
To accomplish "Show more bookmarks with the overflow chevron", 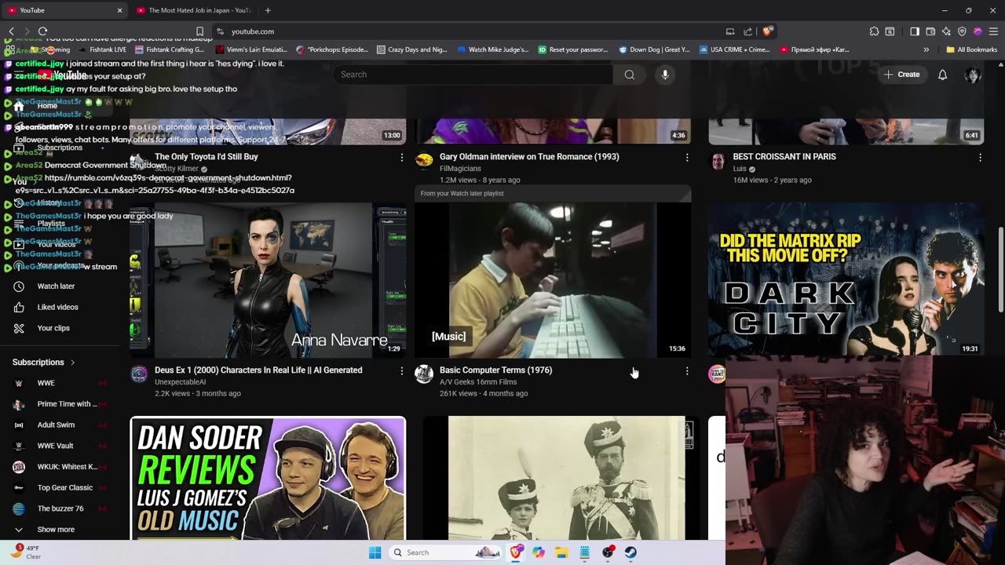I will 926,49.
